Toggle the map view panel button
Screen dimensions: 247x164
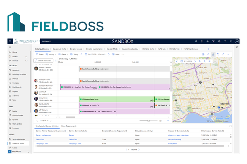point(213,54)
